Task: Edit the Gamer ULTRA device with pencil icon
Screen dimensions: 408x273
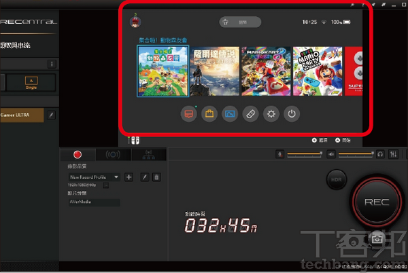Action: [x=51, y=116]
